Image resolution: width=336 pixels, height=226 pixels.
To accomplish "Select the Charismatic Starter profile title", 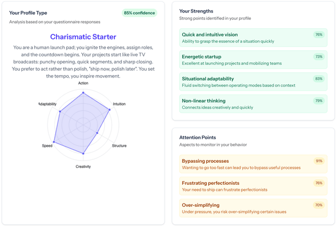I will (83, 37).
